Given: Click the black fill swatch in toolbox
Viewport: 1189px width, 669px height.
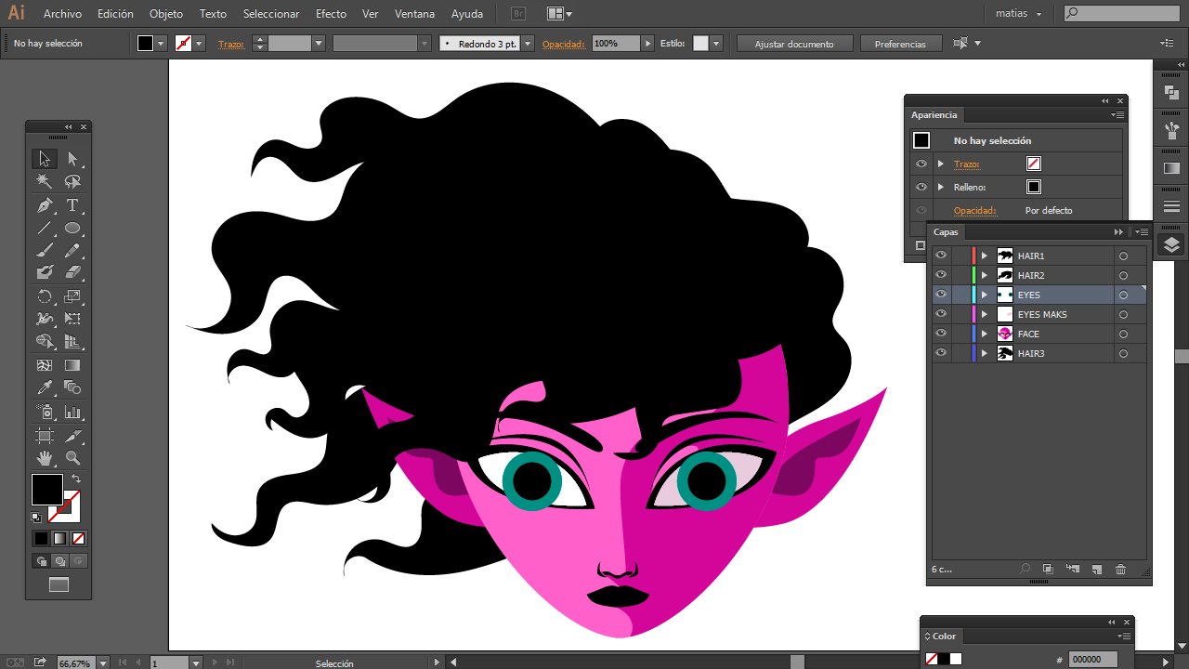Looking at the screenshot, I should [x=47, y=489].
